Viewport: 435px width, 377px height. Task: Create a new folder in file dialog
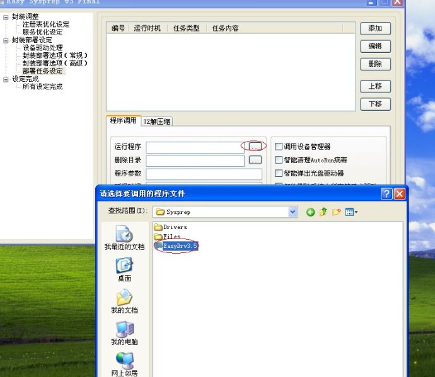336,212
